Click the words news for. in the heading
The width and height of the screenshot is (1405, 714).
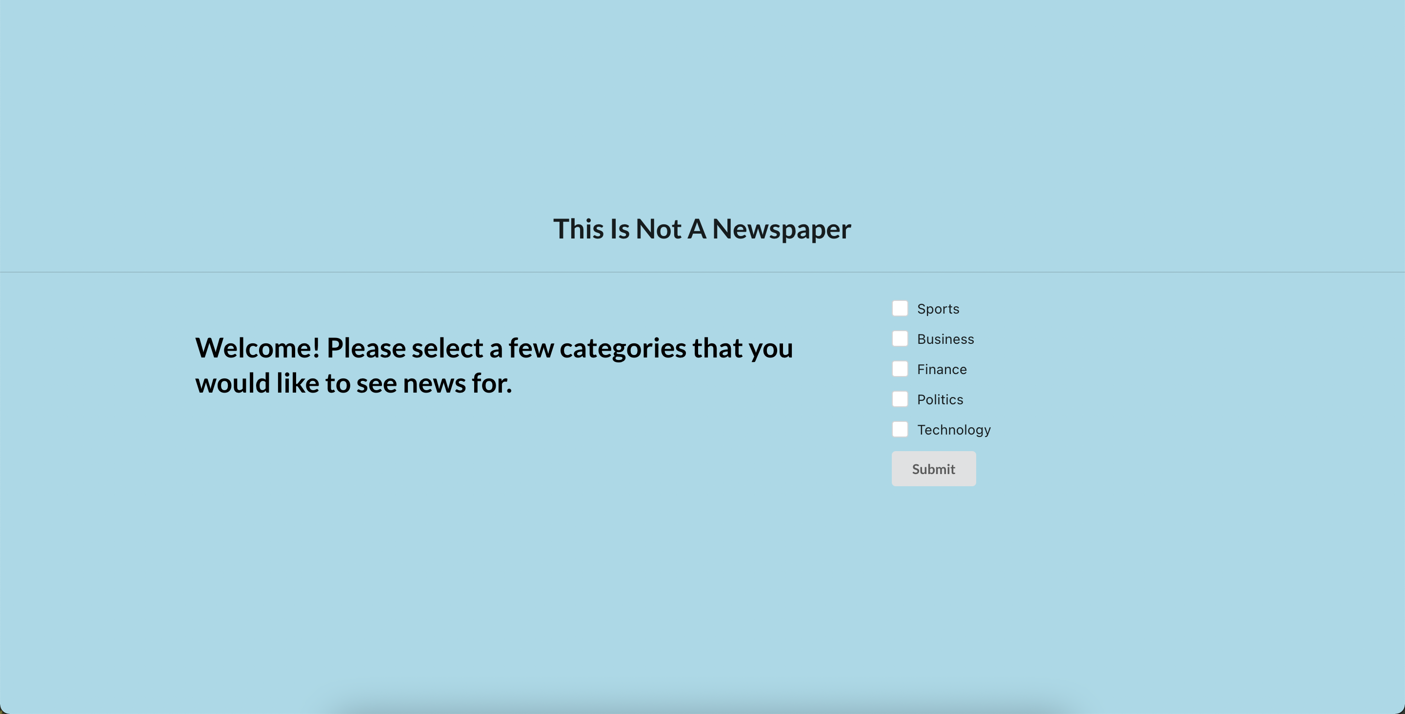click(x=457, y=383)
